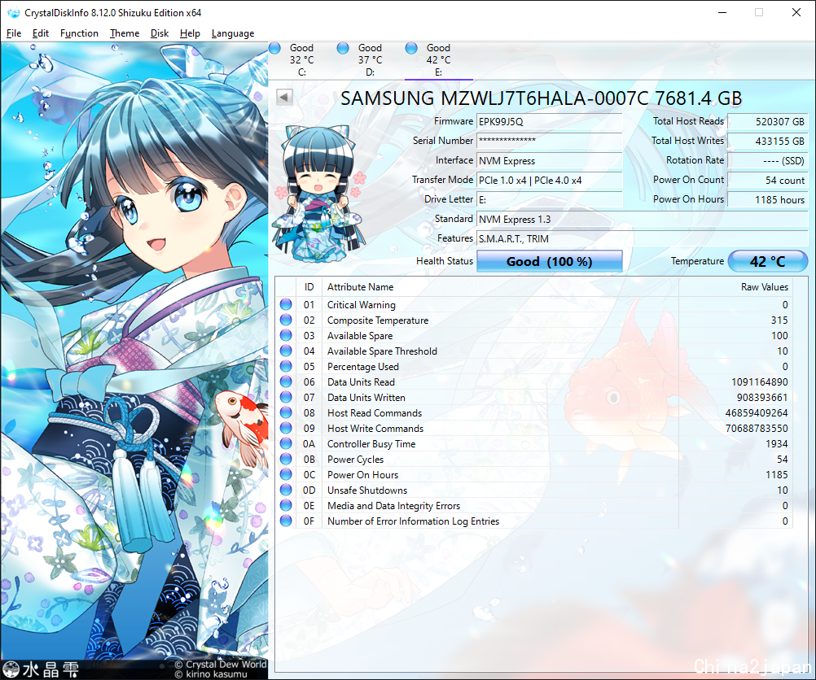816x680 pixels.
Task: Click the chibi Shizuku character image
Action: click(x=319, y=194)
